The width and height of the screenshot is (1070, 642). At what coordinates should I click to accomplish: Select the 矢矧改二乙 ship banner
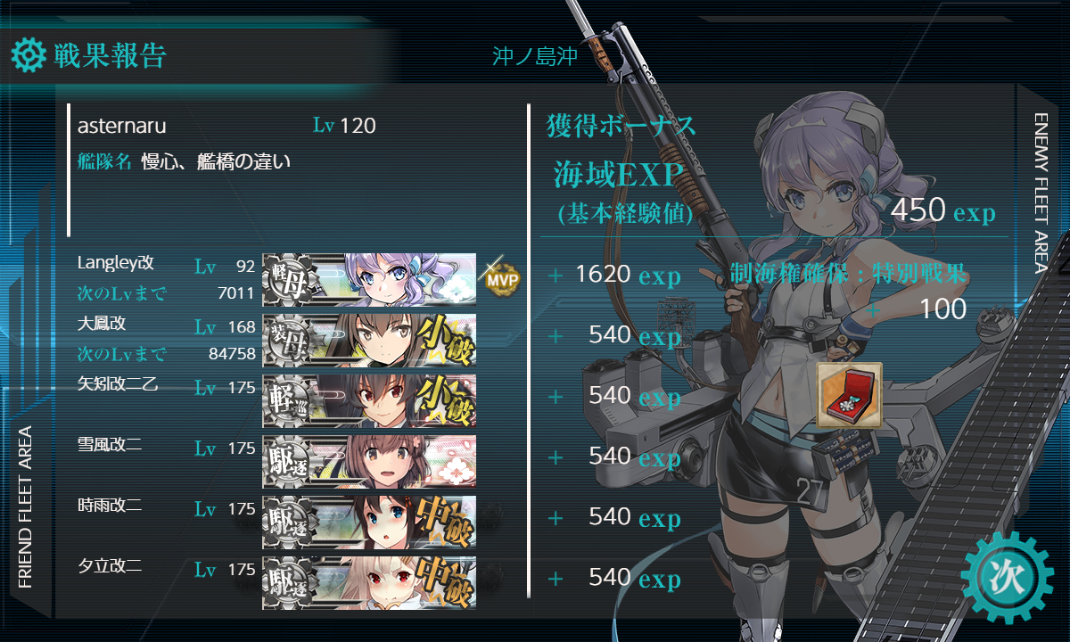[369, 400]
